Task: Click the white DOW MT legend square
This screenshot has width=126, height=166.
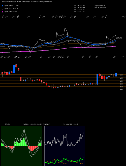Action: pyautogui.click(x=3, y=9)
